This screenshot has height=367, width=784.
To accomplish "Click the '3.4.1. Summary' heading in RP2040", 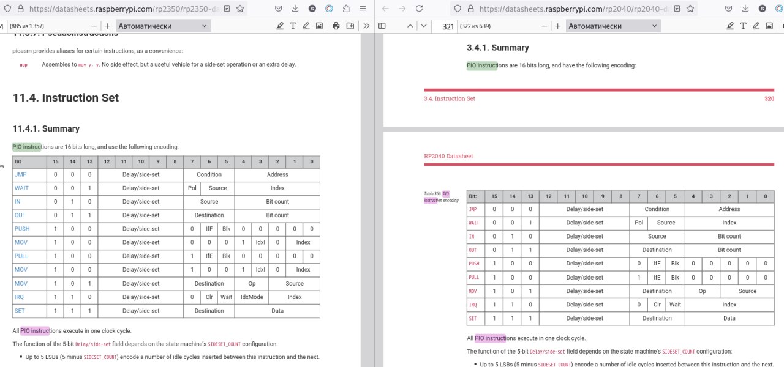I will pos(497,48).
